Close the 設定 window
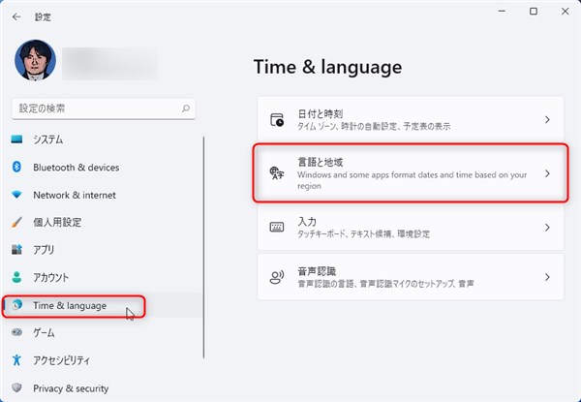The width and height of the screenshot is (581, 402). (x=566, y=12)
